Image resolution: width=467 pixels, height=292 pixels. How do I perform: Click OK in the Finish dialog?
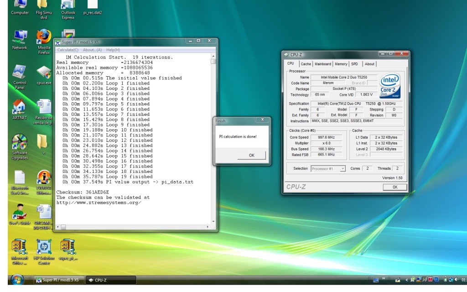251,155
